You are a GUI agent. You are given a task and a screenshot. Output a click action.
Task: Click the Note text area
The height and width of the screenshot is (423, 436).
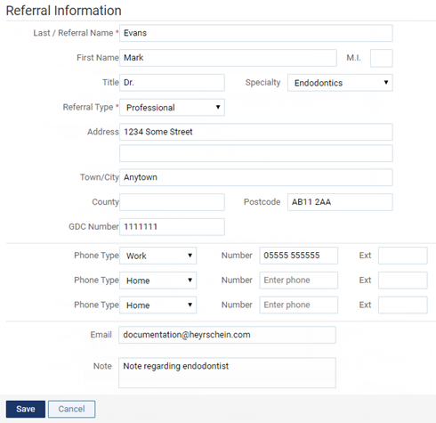click(x=227, y=373)
